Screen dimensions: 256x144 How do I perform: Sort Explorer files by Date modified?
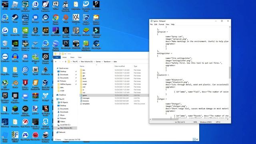[120, 66]
